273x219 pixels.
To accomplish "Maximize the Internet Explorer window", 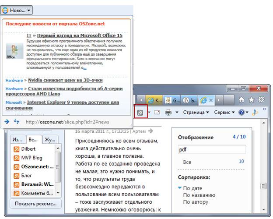I will 244,88.
